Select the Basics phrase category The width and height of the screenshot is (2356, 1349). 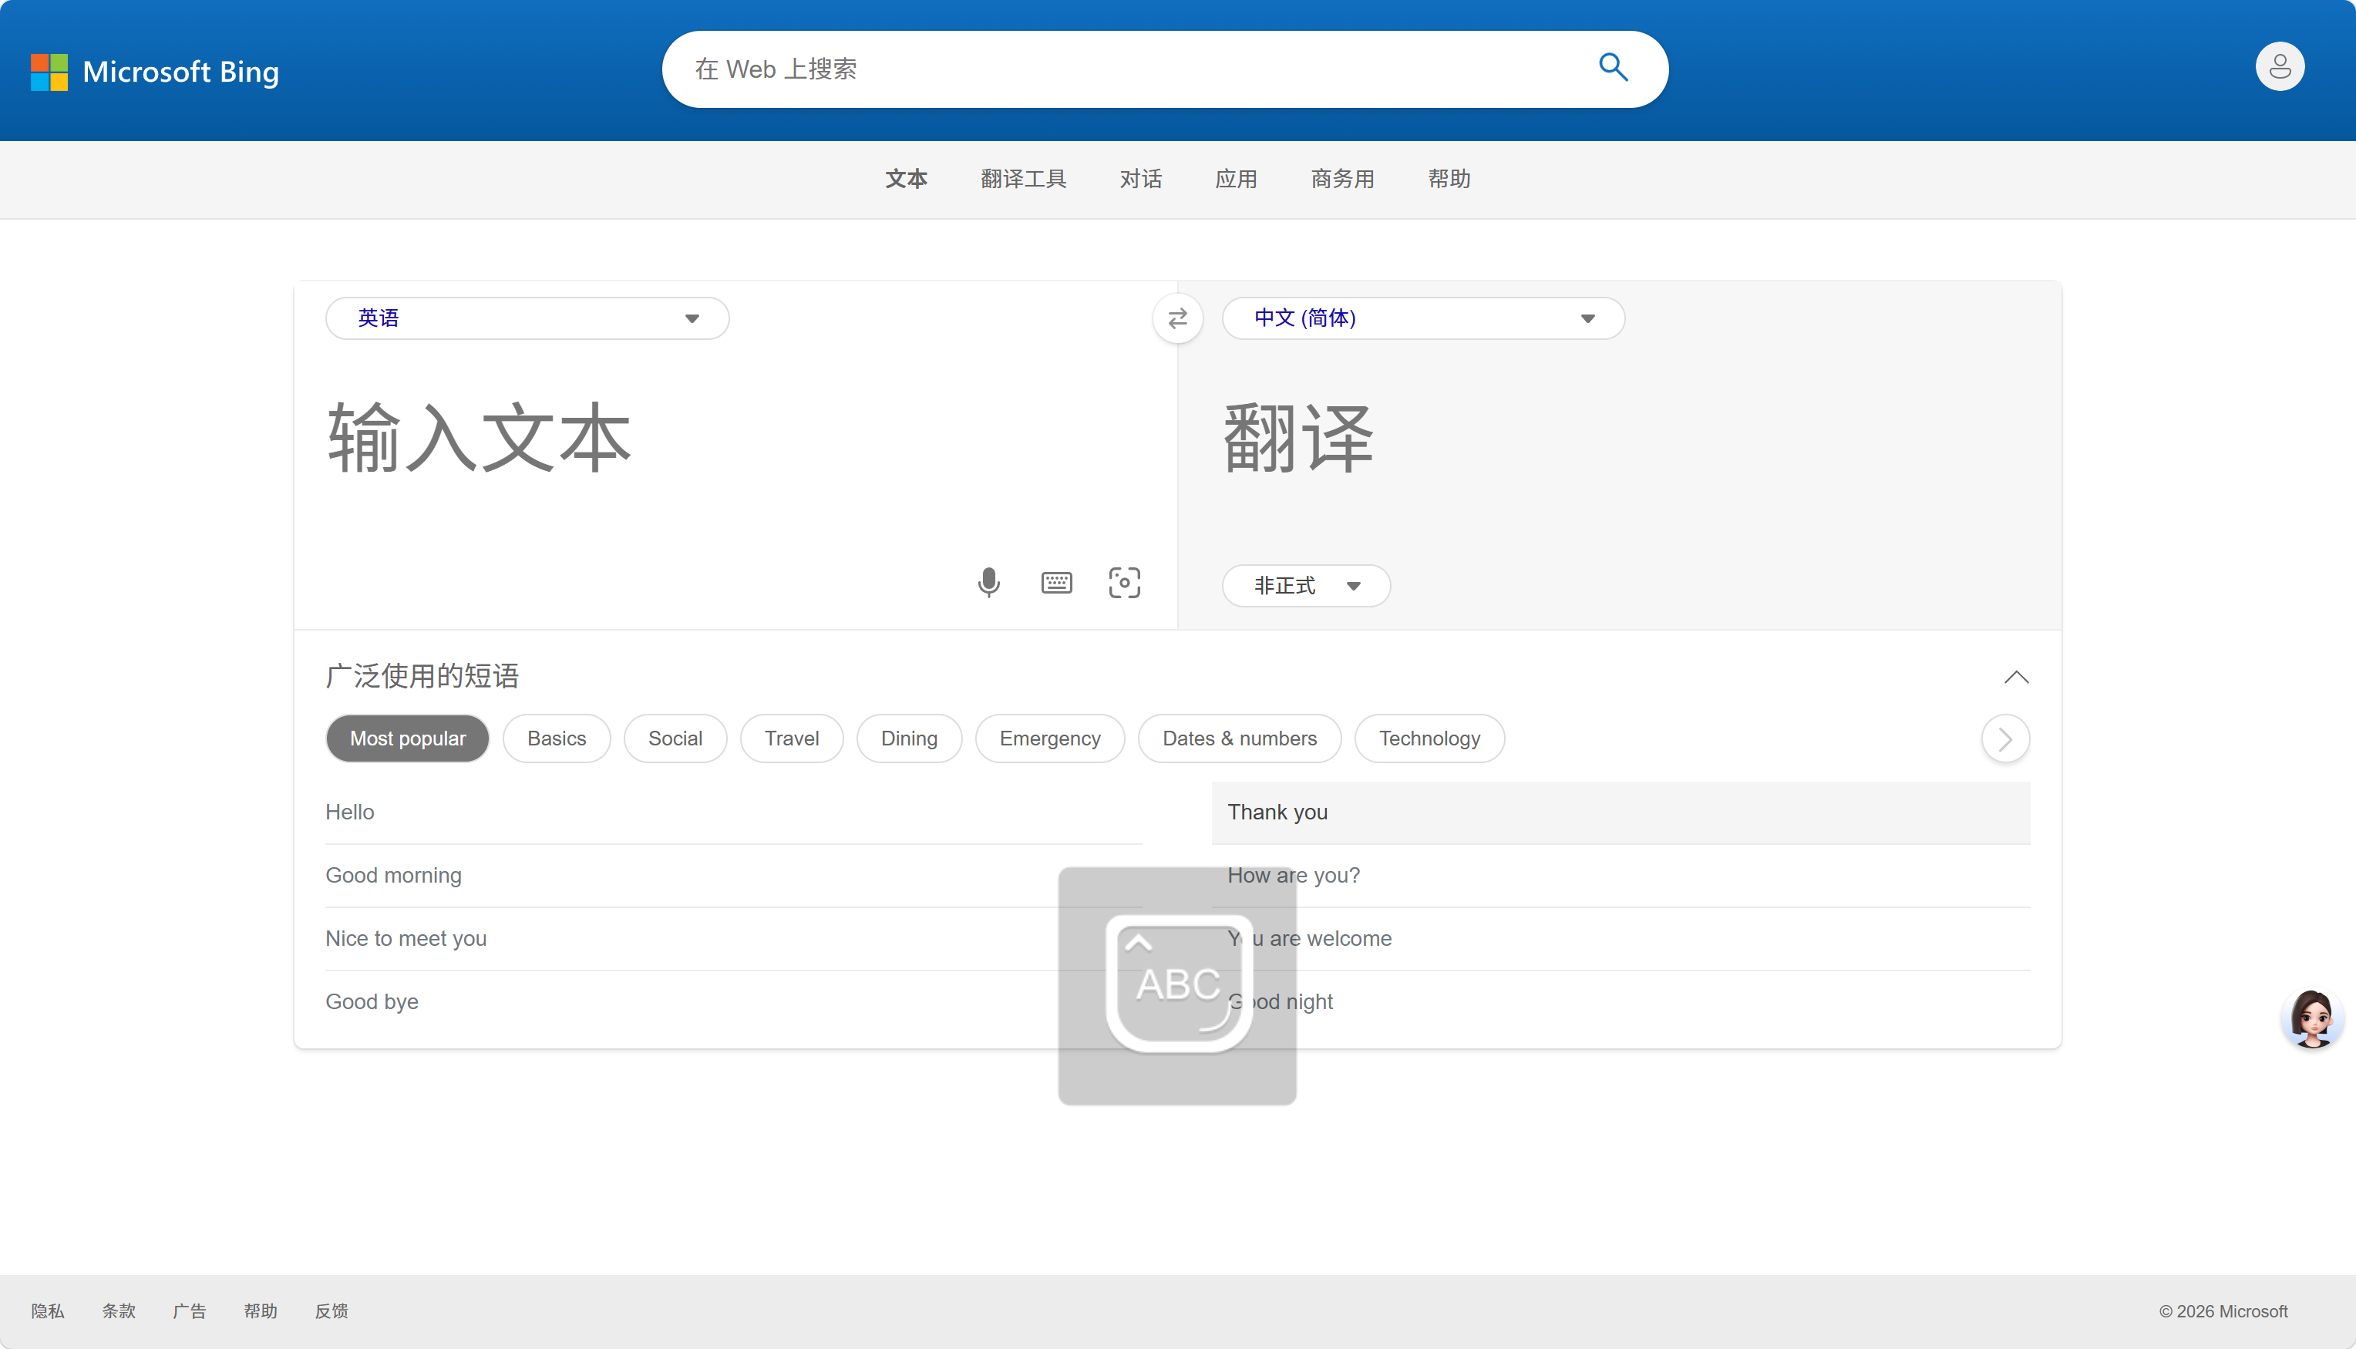[x=557, y=738]
